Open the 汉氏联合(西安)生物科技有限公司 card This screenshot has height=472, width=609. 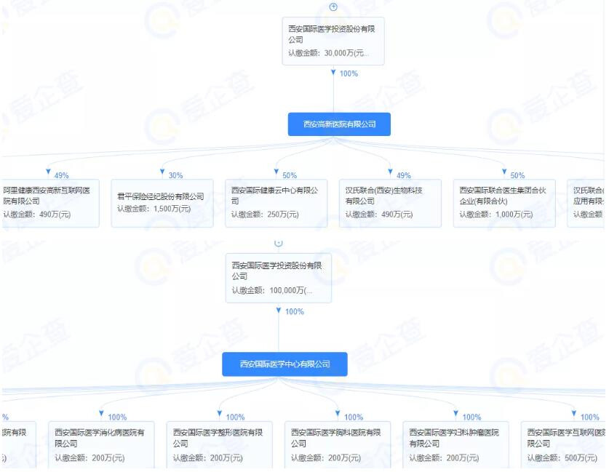coord(390,203)
